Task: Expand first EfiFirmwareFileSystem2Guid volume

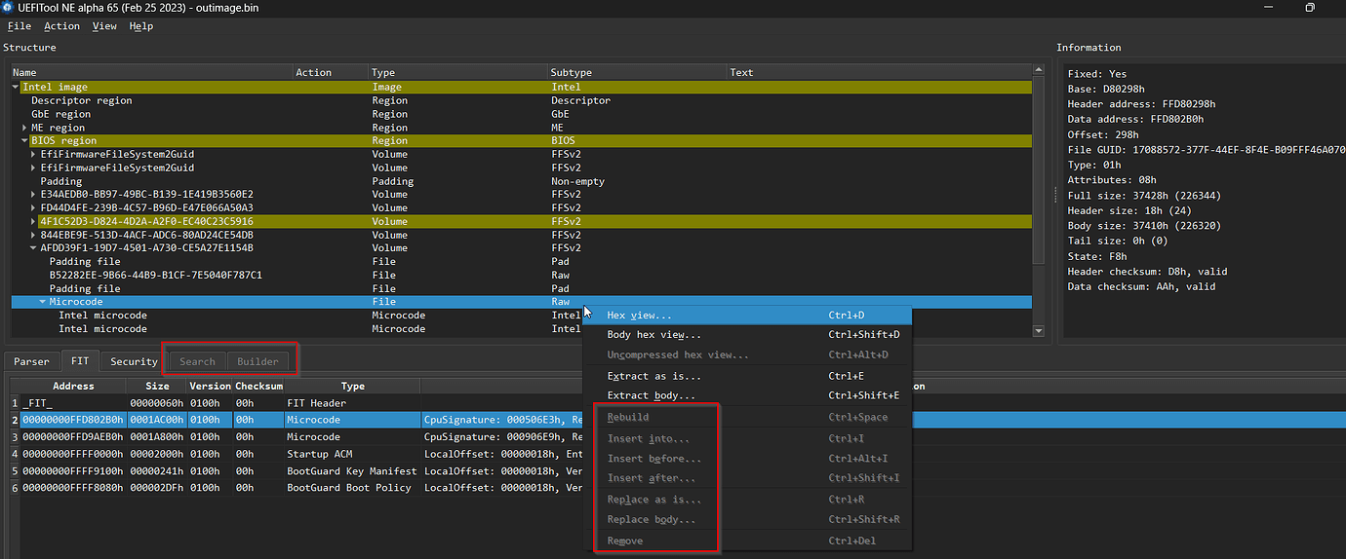Action: click(x=34, y=154)
